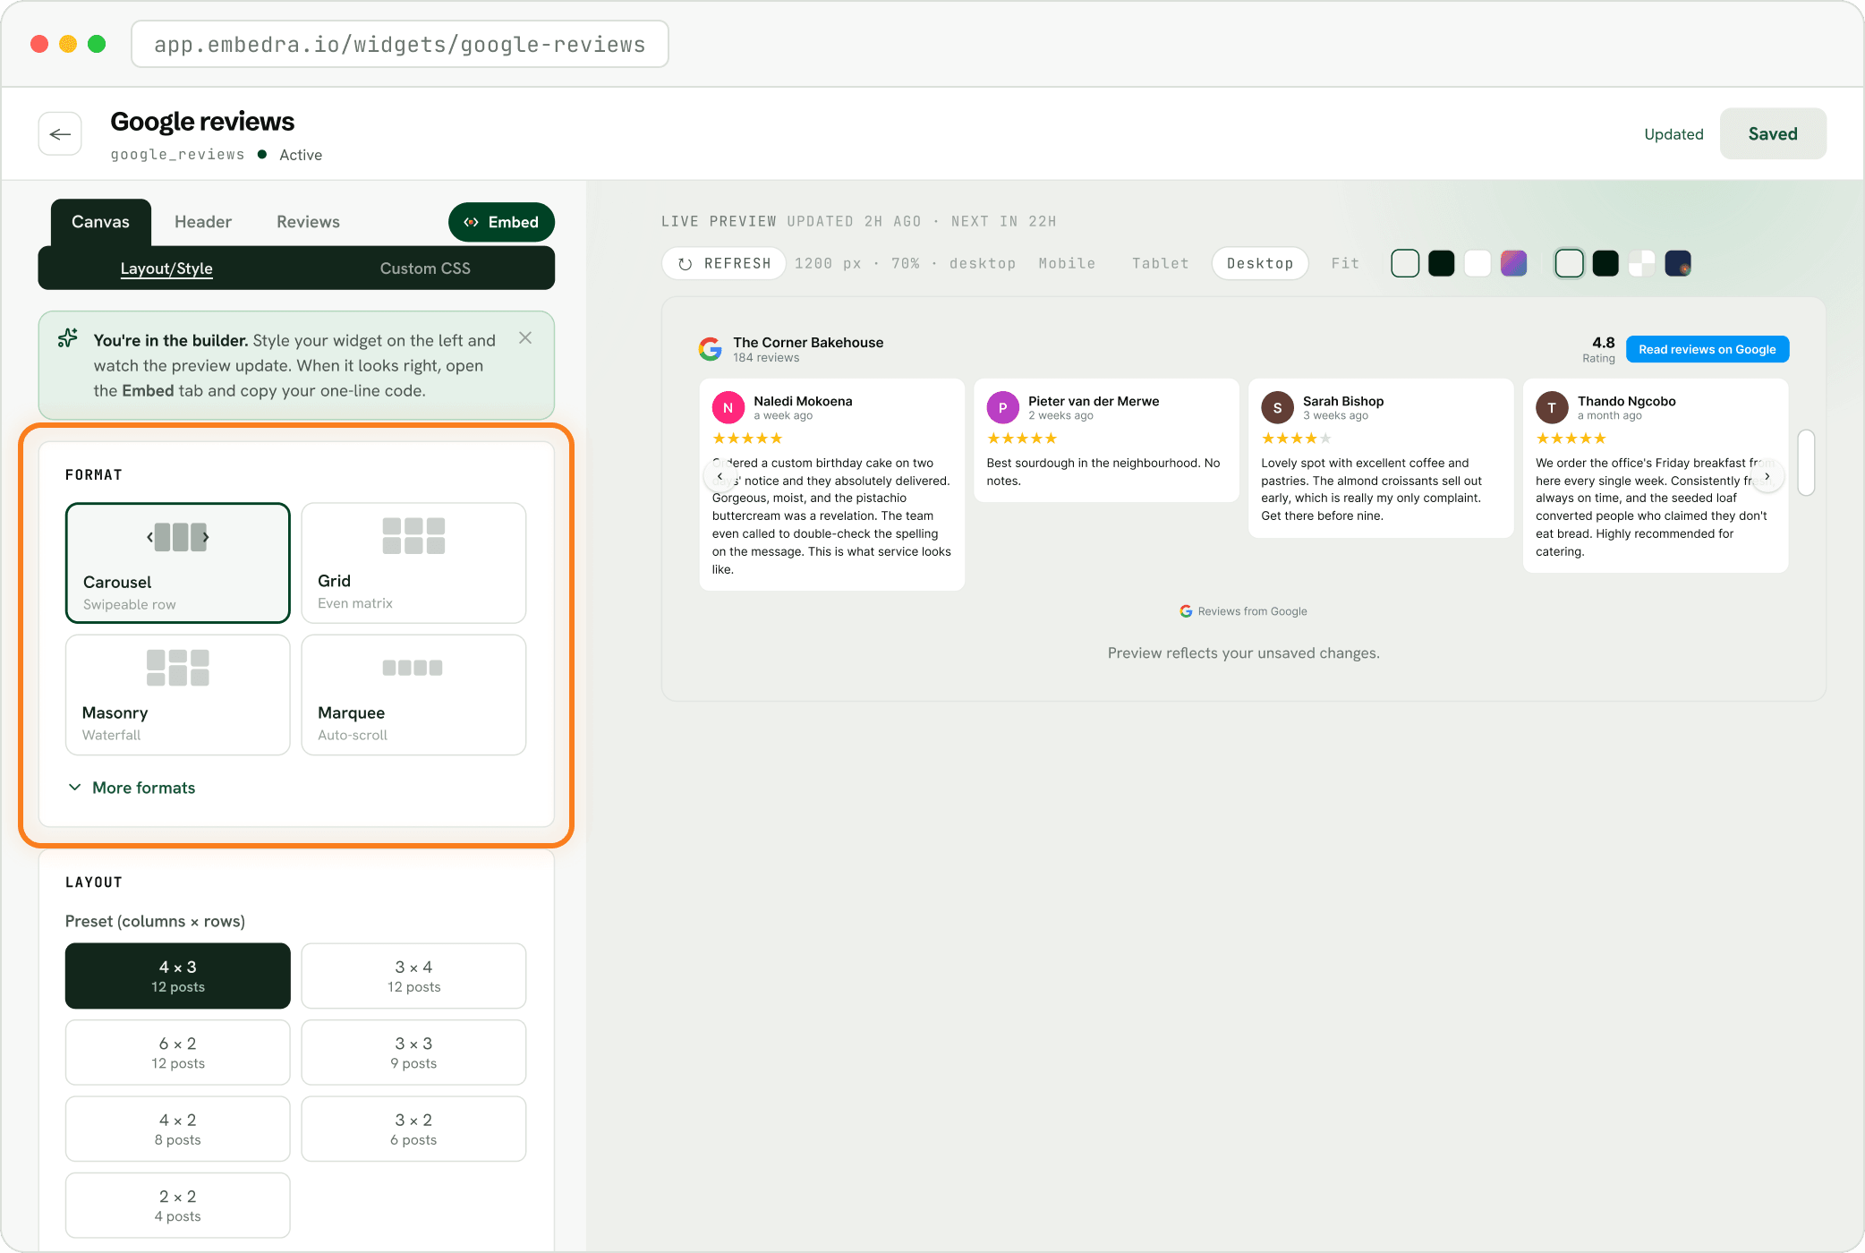Open the Custom CSS sub-tab
This screenshot has width=1865, height=1253.
425,268
